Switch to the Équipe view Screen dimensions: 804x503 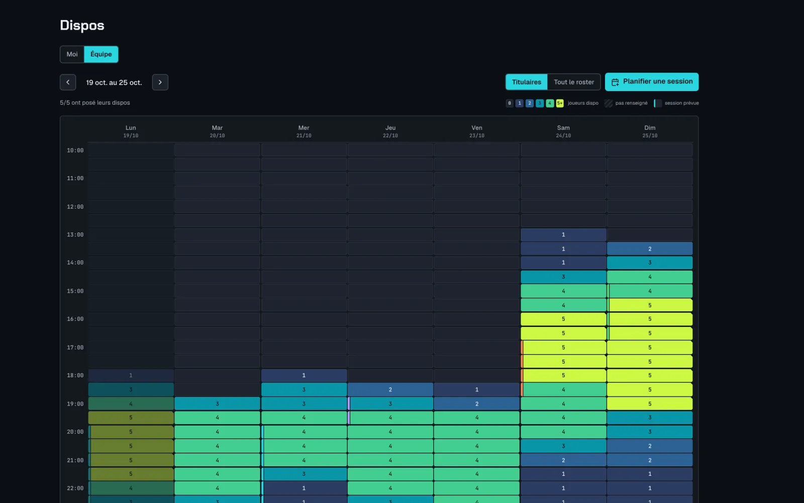pyautogui.click(x=101, y=54)
